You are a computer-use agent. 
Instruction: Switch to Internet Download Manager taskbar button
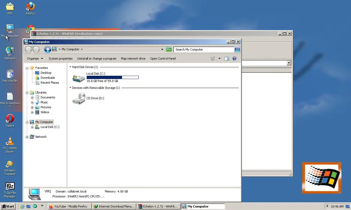tap(114, 206)
